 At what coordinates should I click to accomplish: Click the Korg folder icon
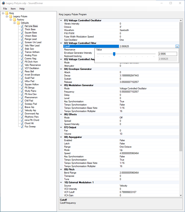click(x=7, y=13)
